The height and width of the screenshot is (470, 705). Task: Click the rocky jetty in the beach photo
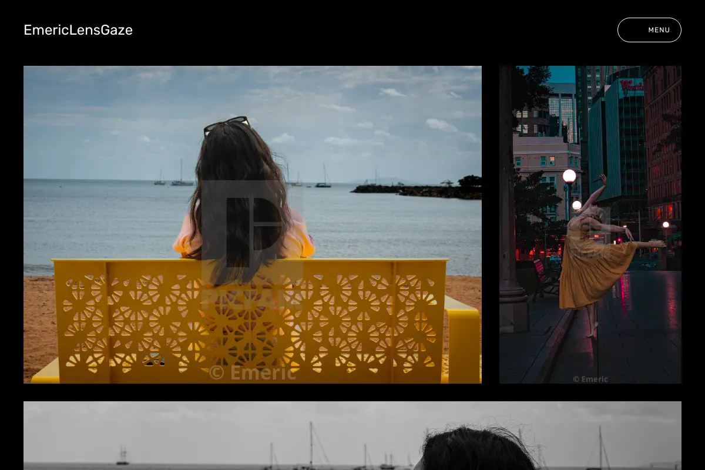click(416, 190)
